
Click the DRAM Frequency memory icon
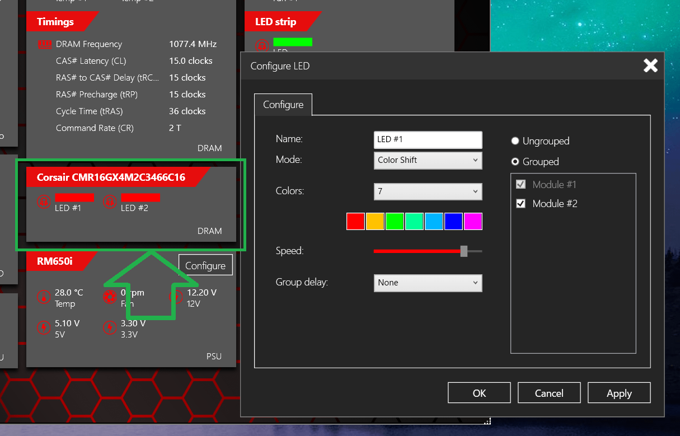click(x=44, y=44)
